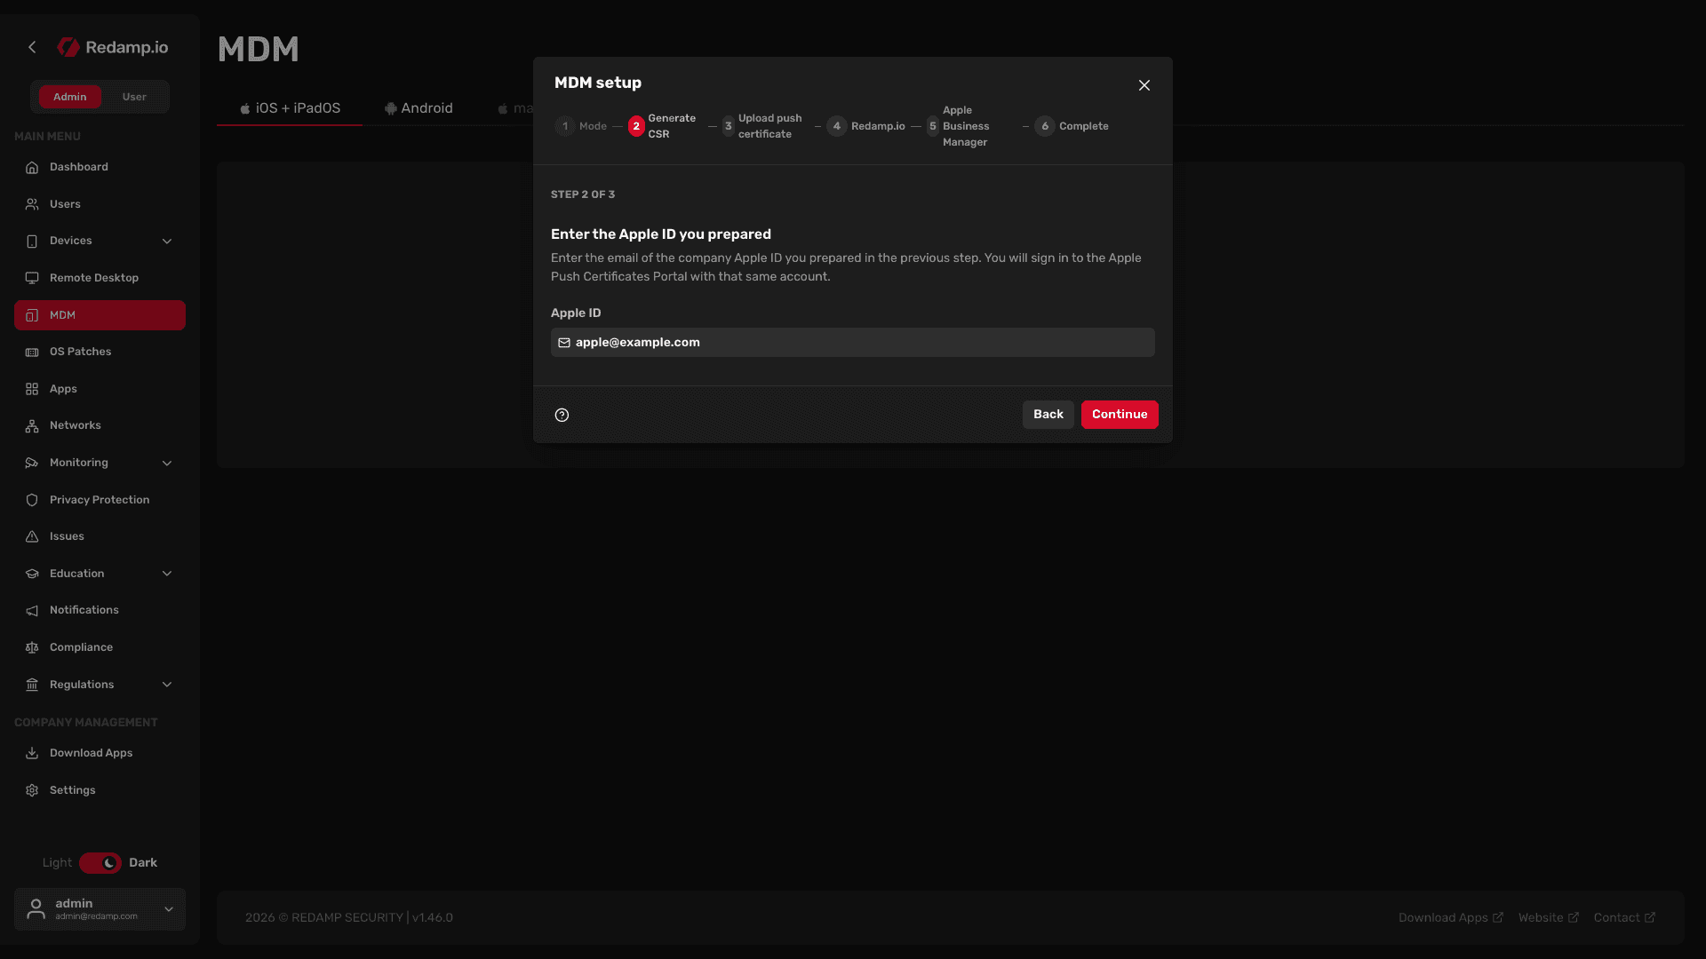Click the v1.46.0 copyright footer text

point(349,918)
